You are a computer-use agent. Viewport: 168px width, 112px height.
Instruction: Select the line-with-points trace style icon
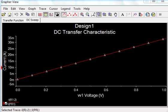point(75,14)
